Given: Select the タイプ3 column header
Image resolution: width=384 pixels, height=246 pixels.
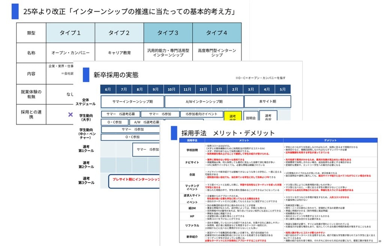Looking at the screenshot, I should click(168, 33).
